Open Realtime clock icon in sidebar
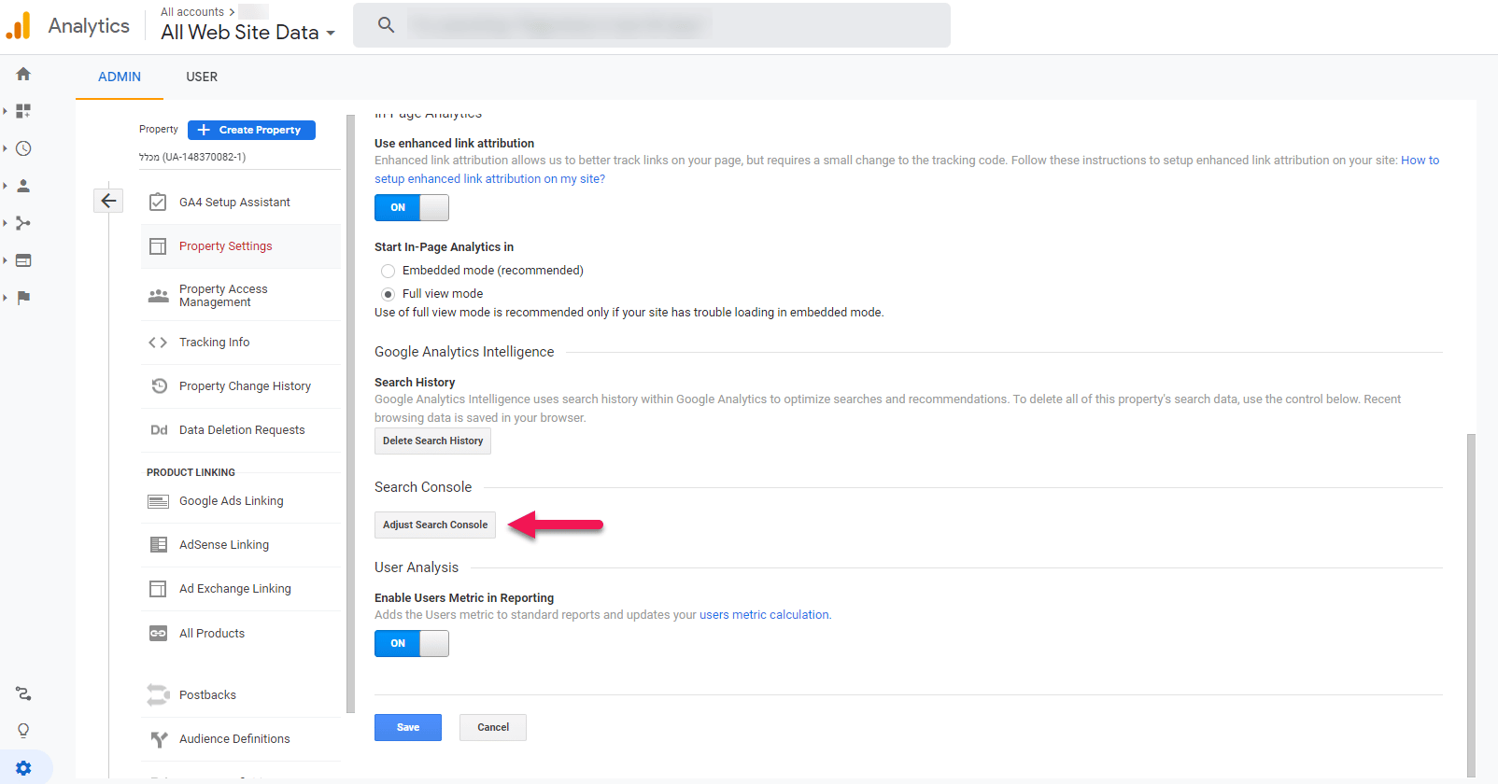The image size is (1498, 784). click(23, 148)
